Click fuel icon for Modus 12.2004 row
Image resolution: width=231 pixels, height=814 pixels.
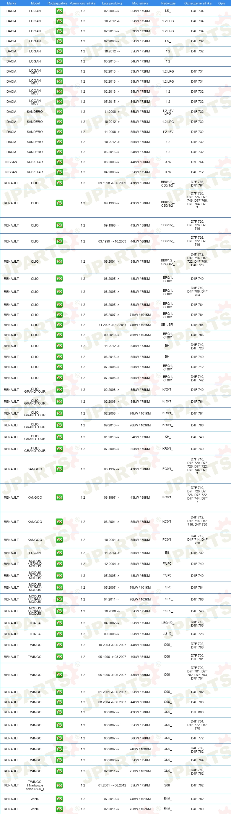[x=59, y=564]
